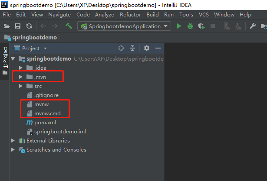Open the Analyze menu

point(105,15)
